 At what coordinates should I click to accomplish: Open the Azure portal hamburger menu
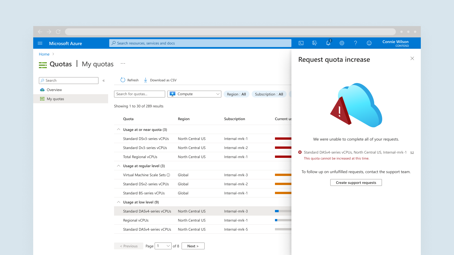[x=40, y=43]
